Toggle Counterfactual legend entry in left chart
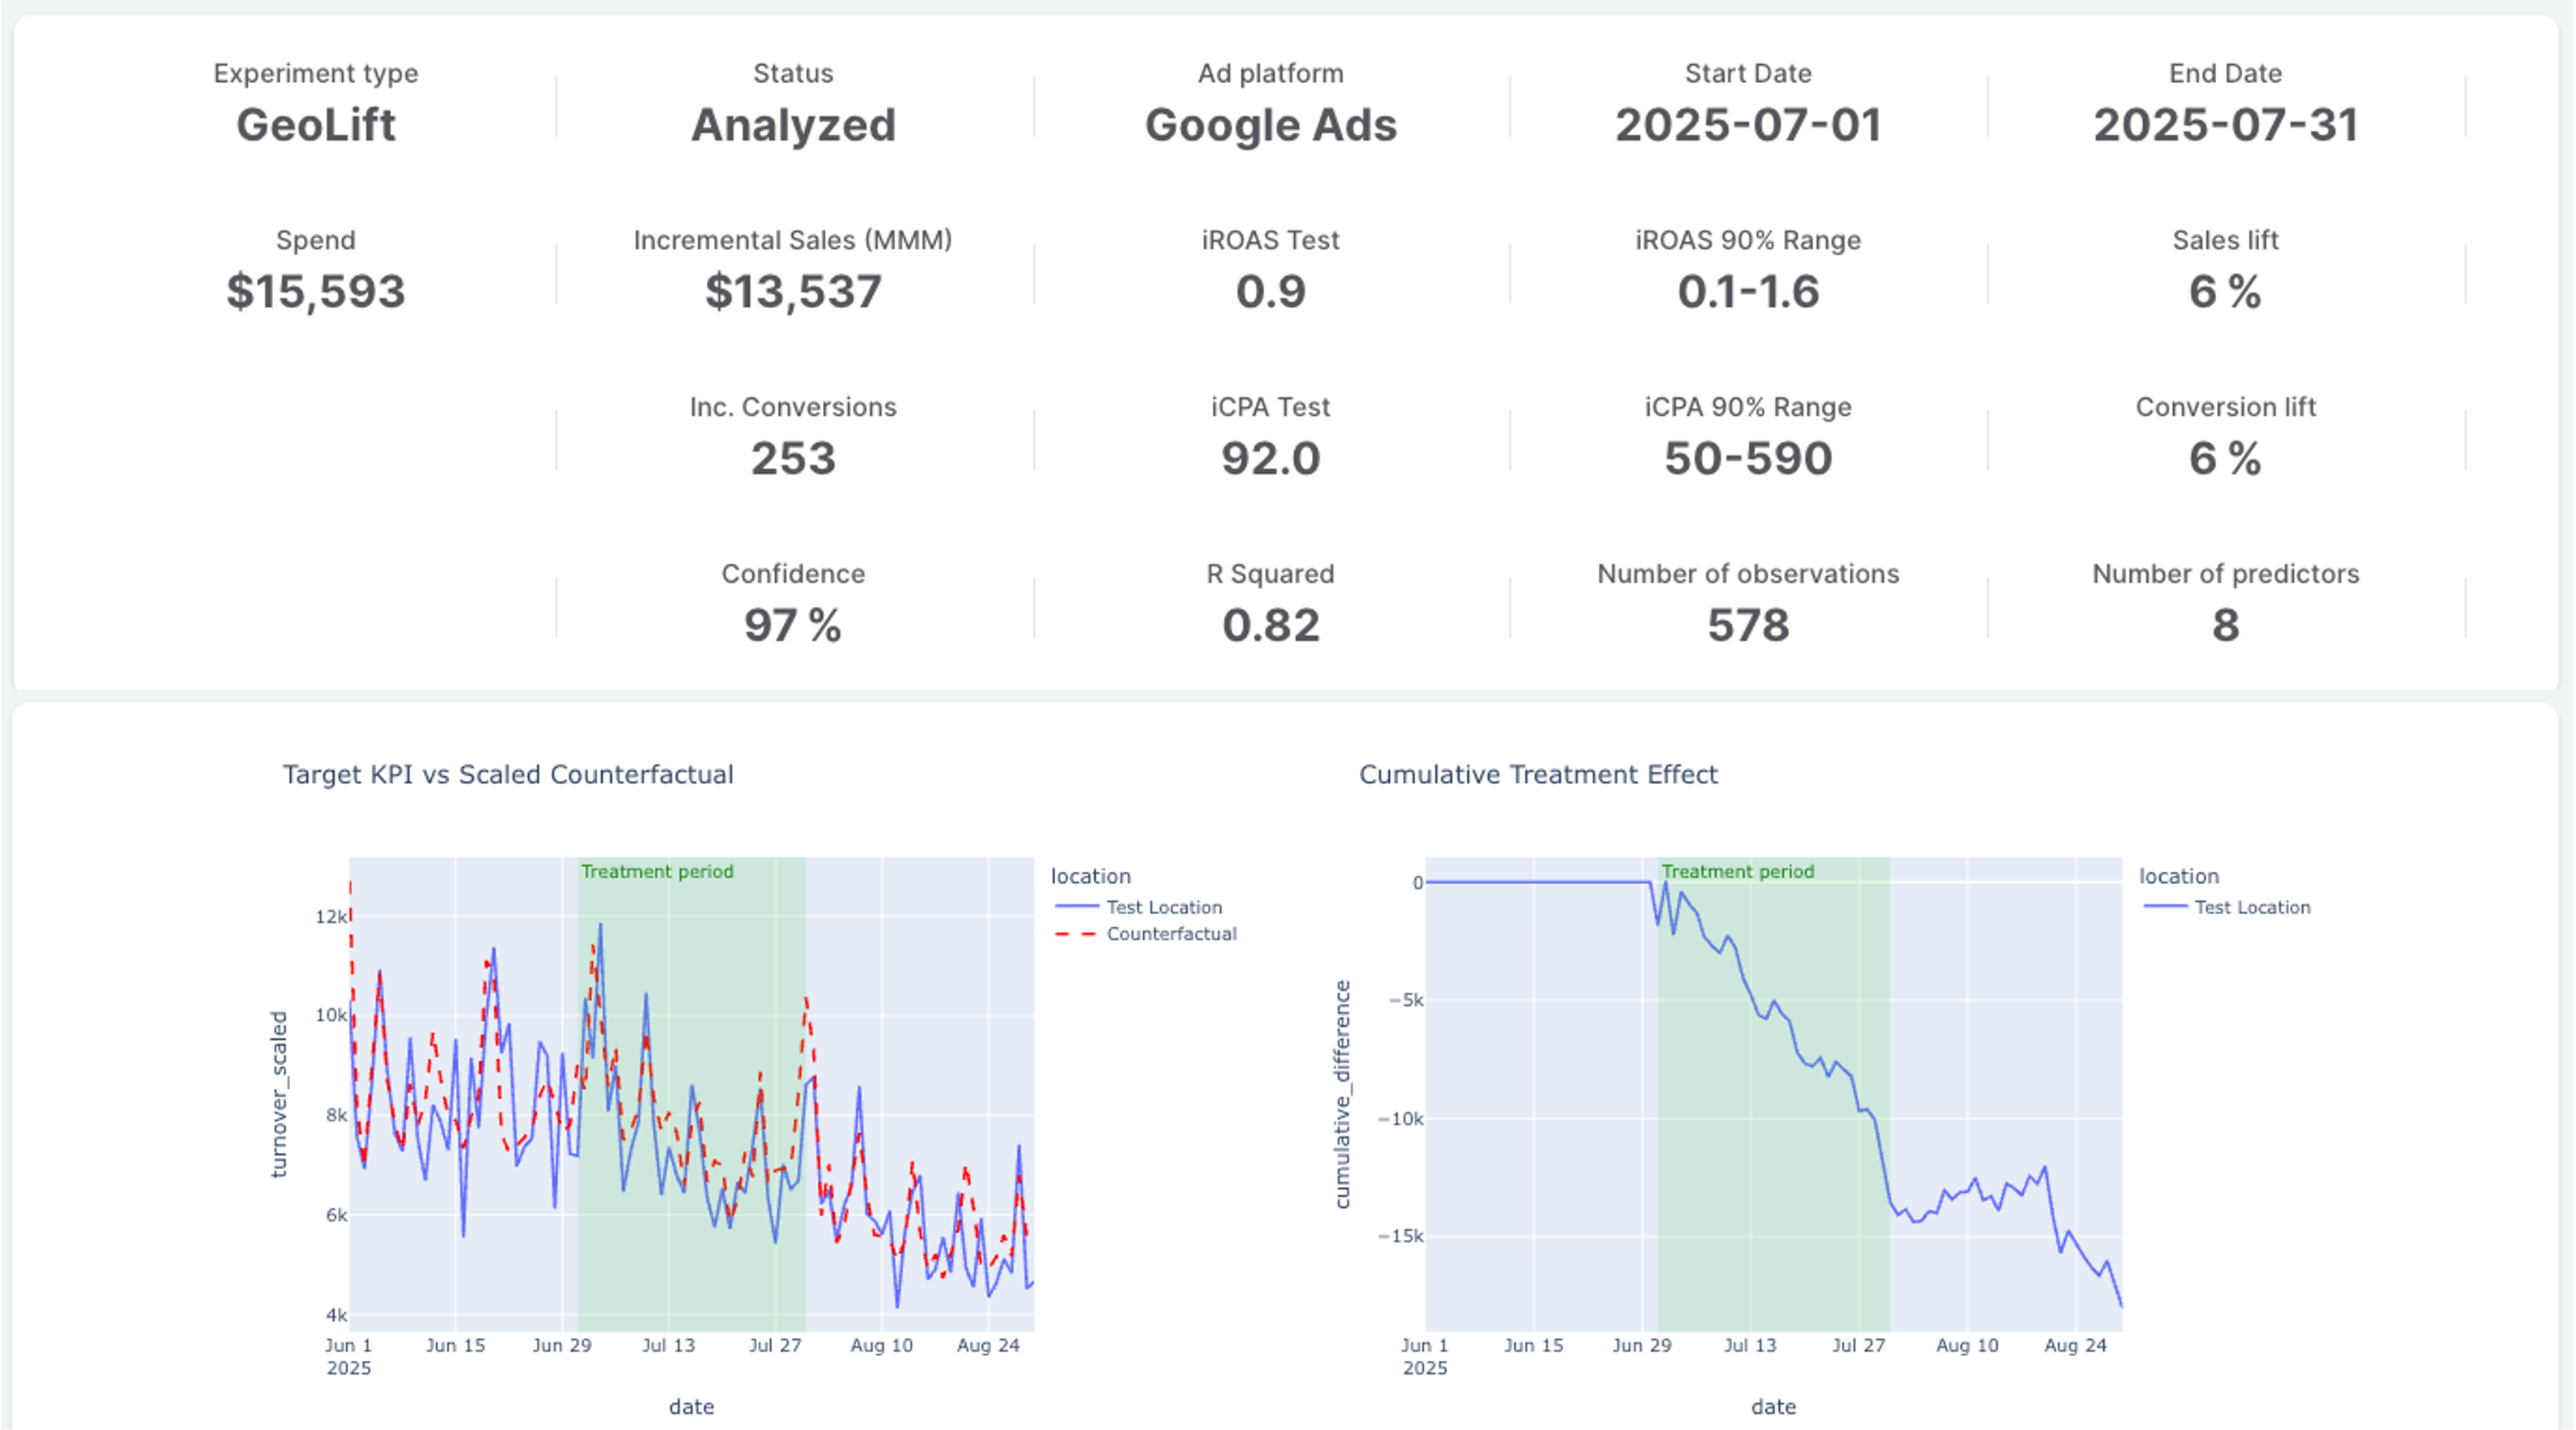2576x1430 pixels. [x=1171, y=934]
